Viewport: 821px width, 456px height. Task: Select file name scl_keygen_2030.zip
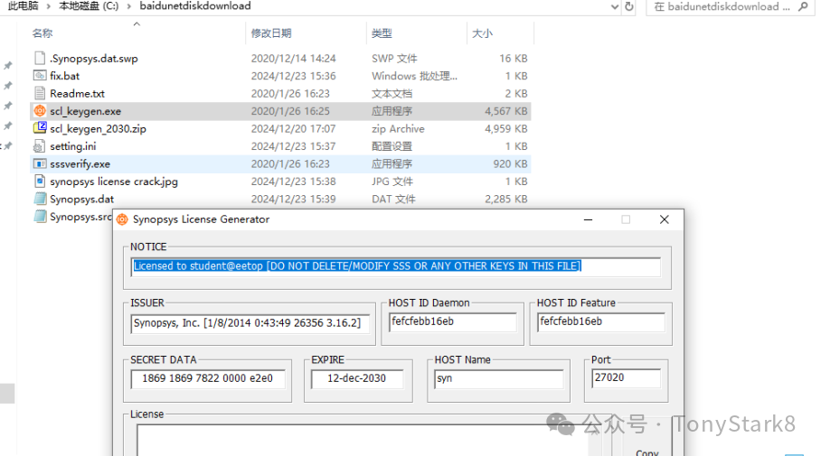click(x=98, y=128)
